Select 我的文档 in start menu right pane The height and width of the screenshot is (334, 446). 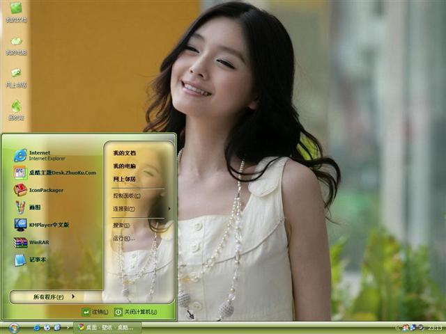tap(125, 153)
